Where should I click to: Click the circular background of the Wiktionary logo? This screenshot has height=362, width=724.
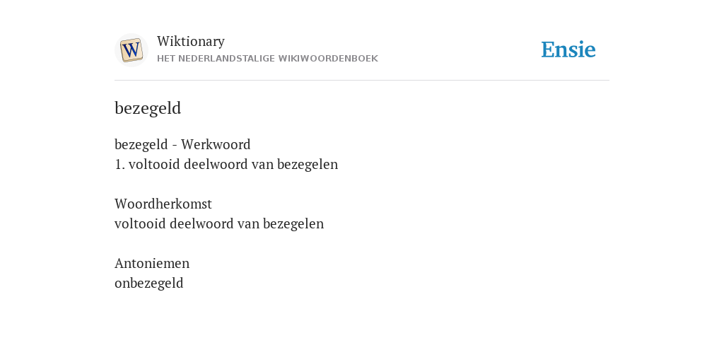click(x=131, y=50)
